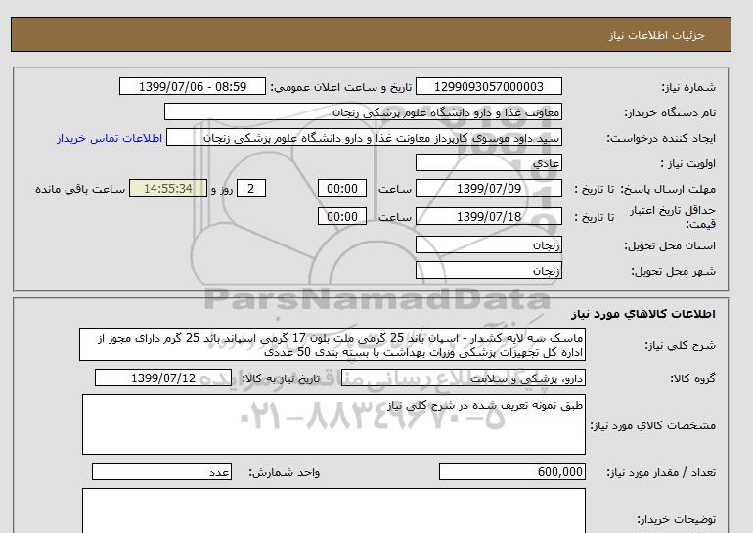
Task: Open the اطلاعات تماس خریدار link
Action: 110,138
